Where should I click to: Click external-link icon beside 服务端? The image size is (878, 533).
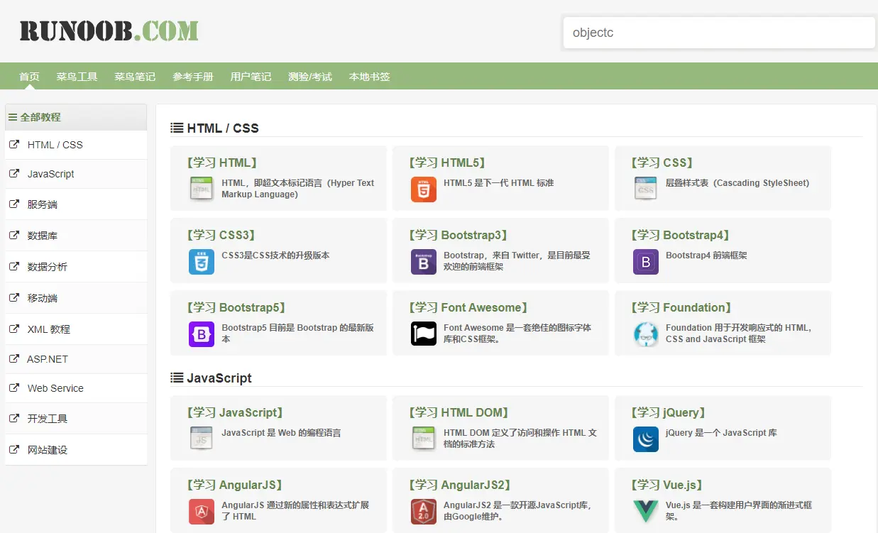(14, 204)
